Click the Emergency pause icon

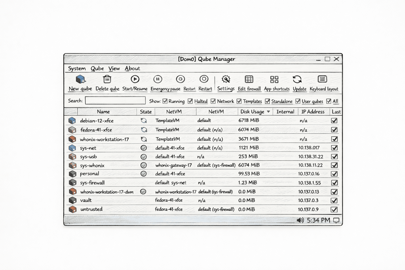(158, 79)
